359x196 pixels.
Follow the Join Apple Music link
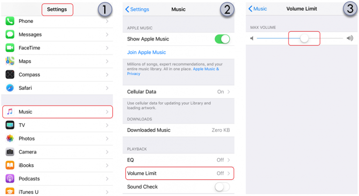(146, 52)
